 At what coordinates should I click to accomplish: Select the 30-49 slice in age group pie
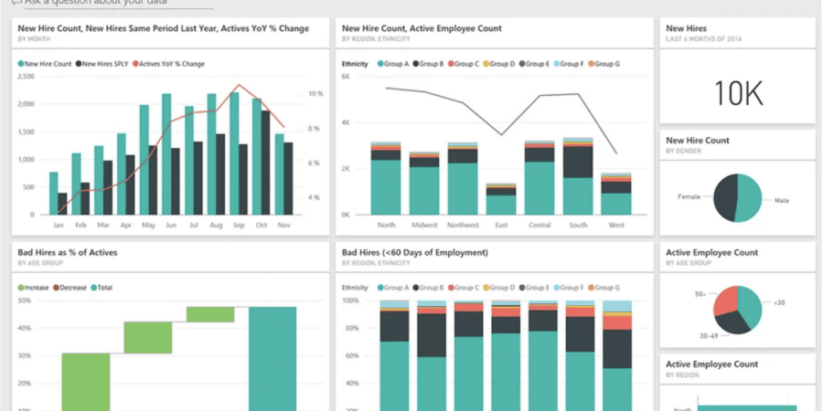(733, 322)
